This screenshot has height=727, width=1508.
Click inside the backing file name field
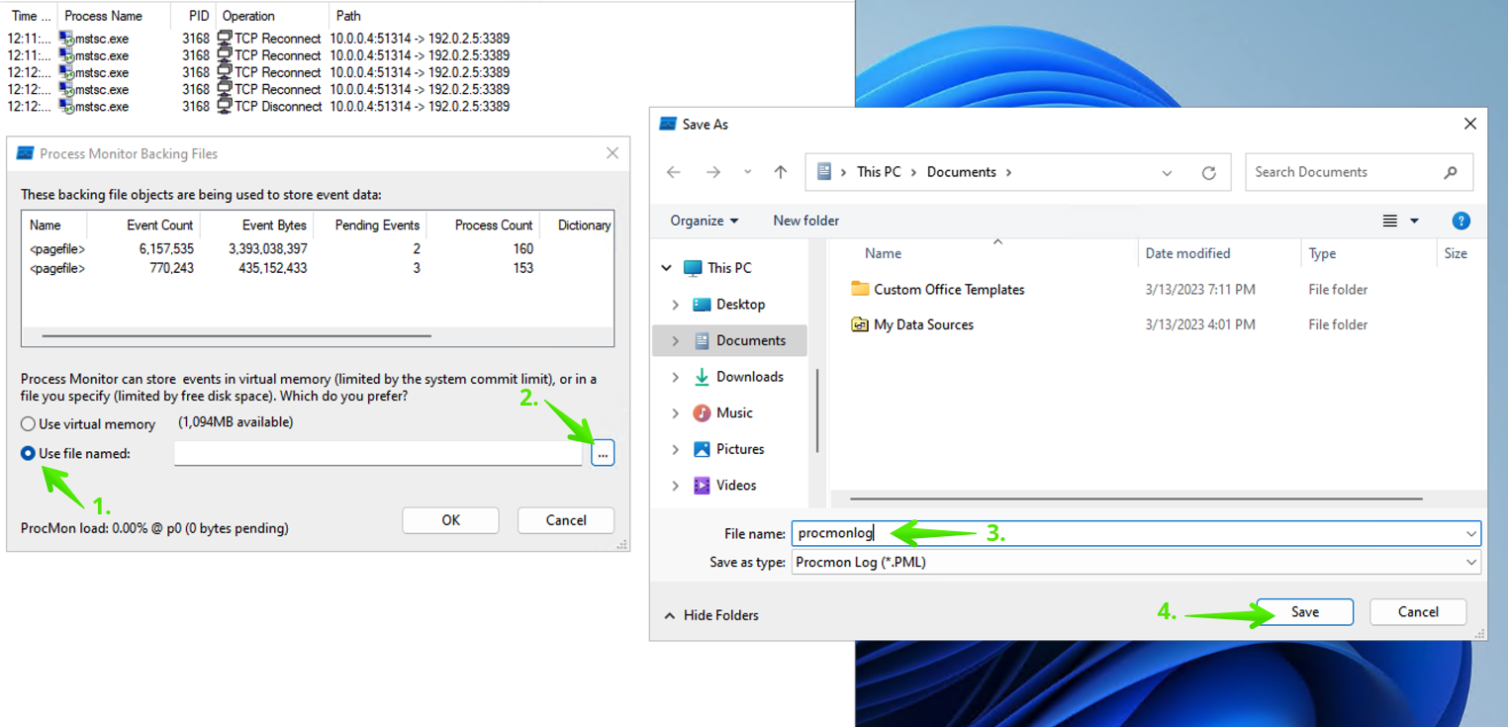pyautogui.click(x=378, y=454)
